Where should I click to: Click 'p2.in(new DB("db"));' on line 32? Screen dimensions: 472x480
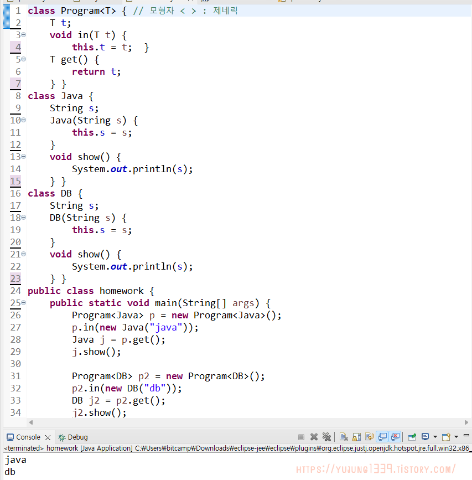[x=127, y=388]
